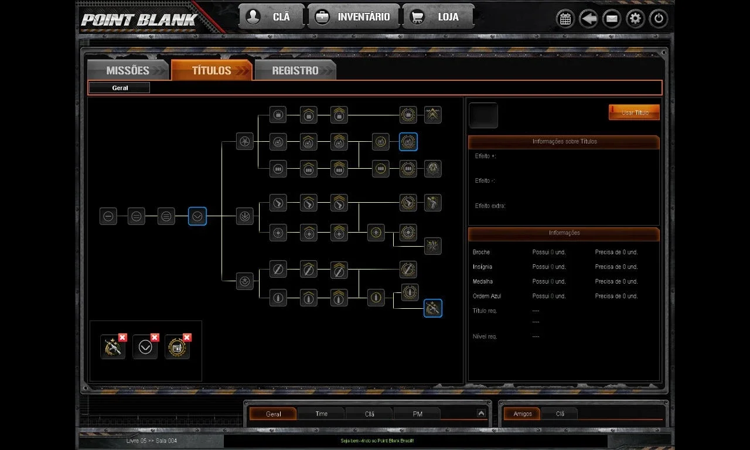Screen dimensions: 750x450
Task: Select the plain radio title icon
Action: click(x=278, y=141)
